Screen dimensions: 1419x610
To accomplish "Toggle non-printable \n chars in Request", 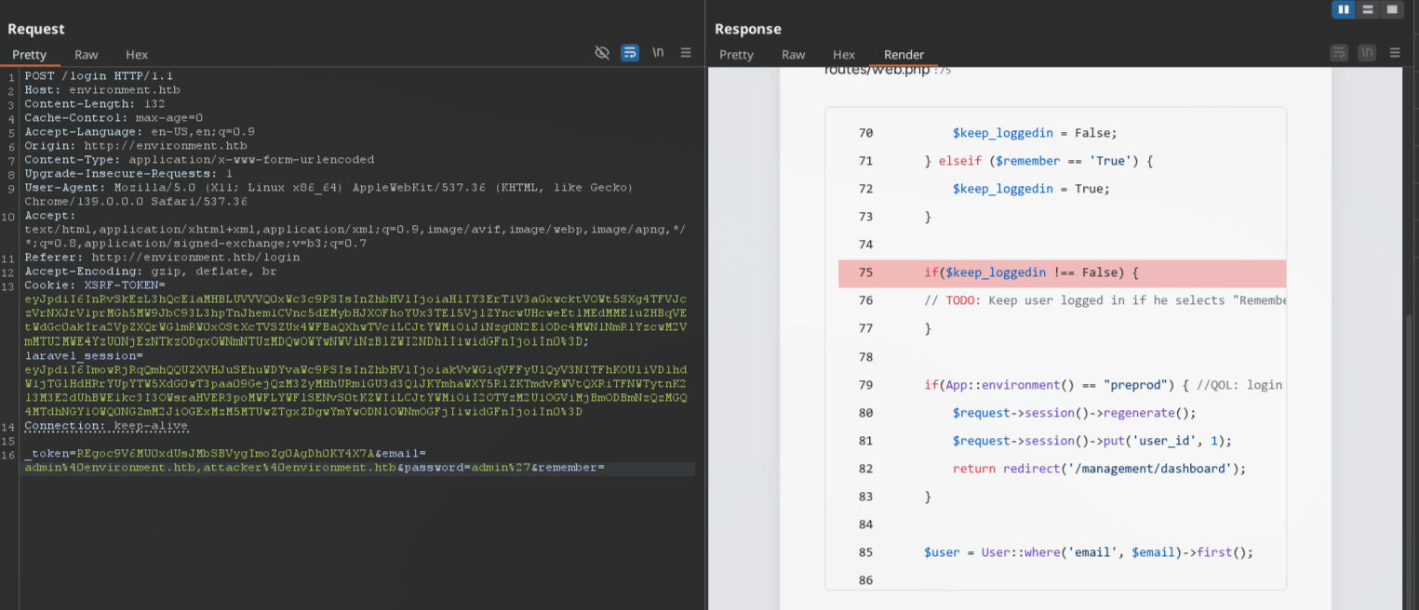I will [658, 53].
